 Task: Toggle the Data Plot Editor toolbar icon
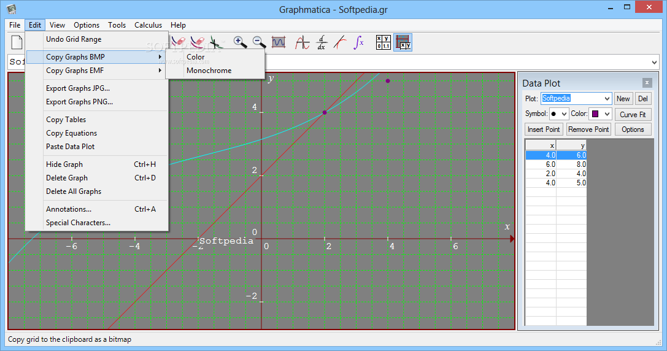click(x=403, y=42)
